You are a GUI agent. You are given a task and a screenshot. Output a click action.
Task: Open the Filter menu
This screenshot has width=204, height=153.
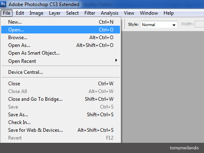90,13
